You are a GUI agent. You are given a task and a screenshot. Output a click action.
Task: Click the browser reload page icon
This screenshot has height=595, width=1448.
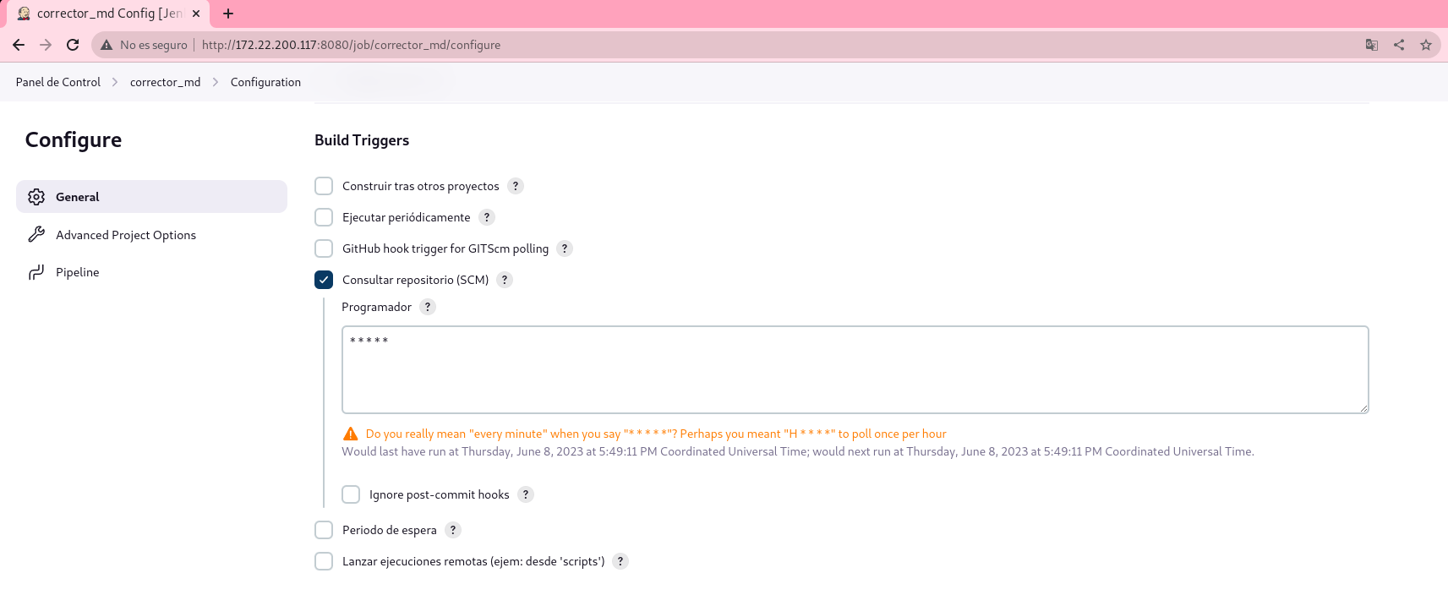tap(73, 45)
